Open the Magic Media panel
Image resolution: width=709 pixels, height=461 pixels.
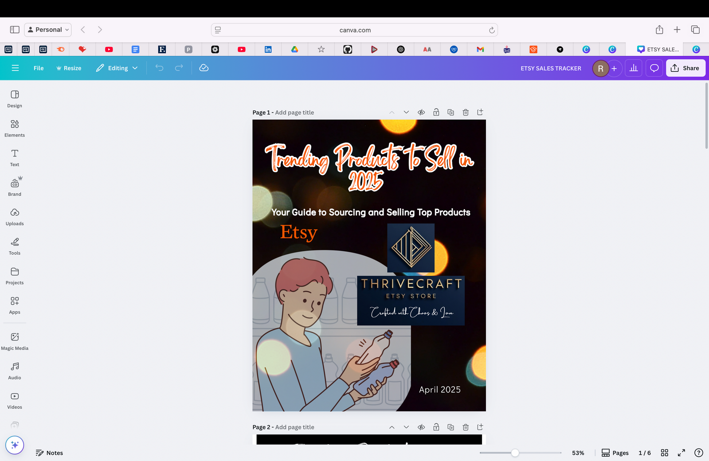[x=15, y=342]
